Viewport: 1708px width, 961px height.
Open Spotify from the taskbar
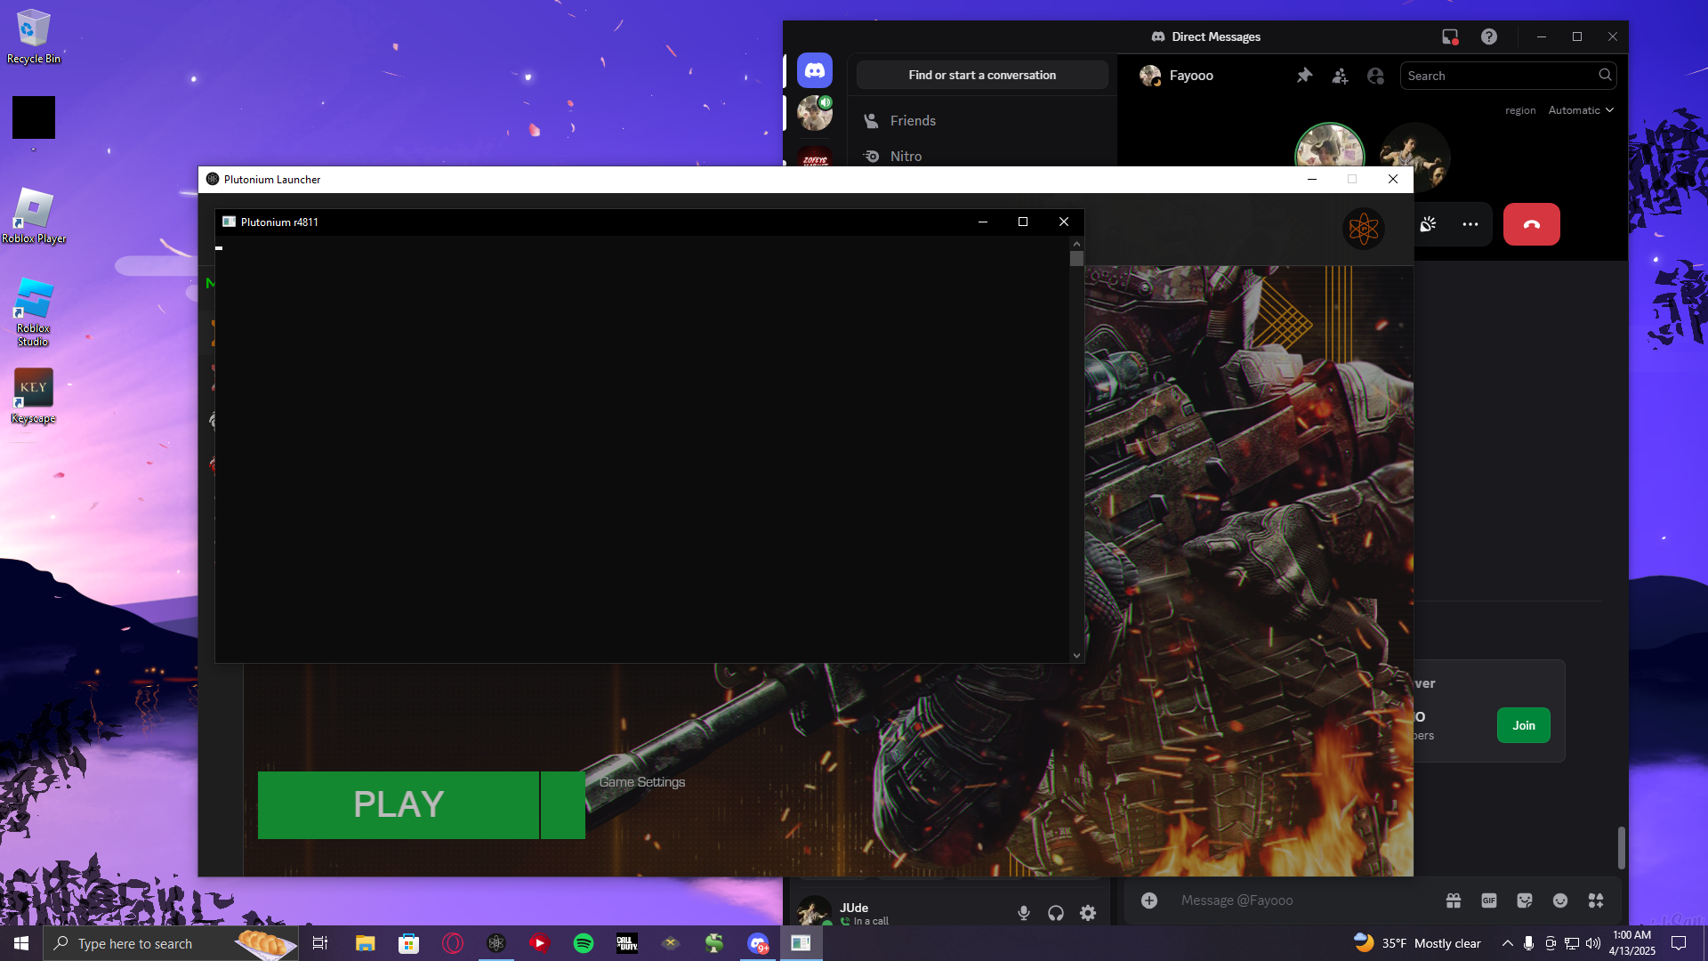click(584, 943)
